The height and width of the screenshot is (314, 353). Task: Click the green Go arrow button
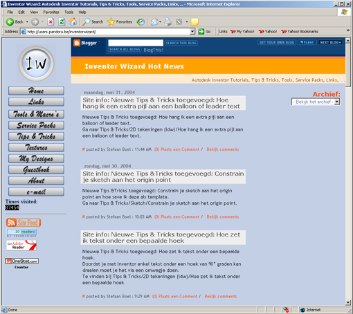[201, 31]
